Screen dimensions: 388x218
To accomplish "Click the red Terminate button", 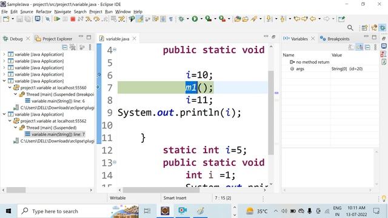I will (73, 19).
